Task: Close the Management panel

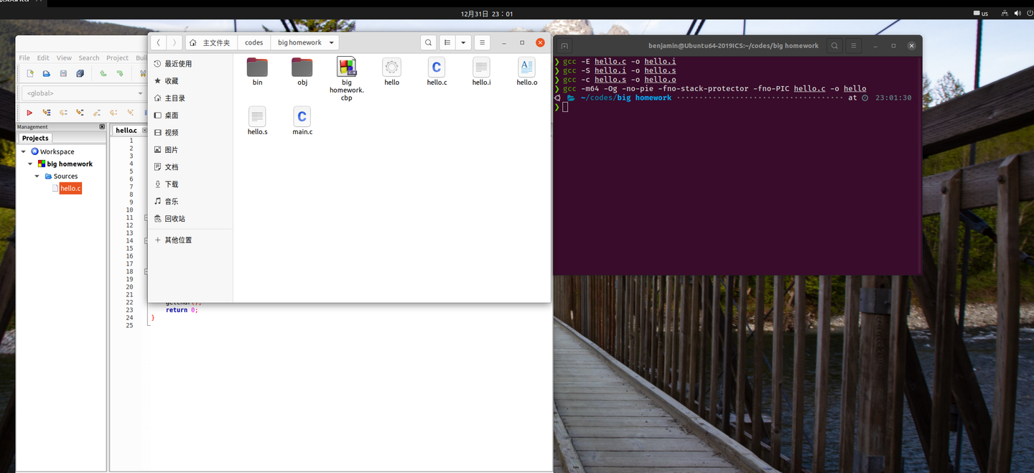Action: [x=102, y=127]
